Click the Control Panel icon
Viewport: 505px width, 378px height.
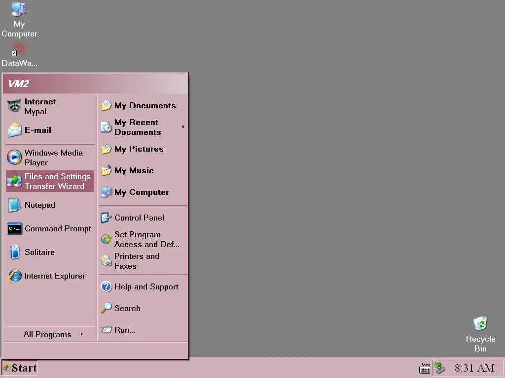(106, 218)
